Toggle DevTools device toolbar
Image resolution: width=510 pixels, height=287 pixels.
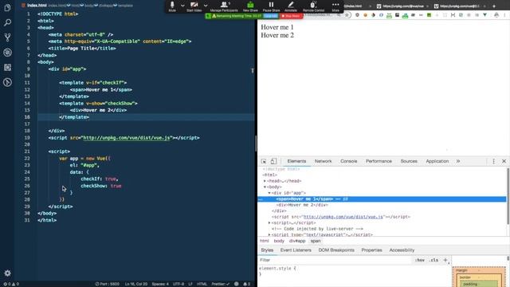[x=273, y=161]
